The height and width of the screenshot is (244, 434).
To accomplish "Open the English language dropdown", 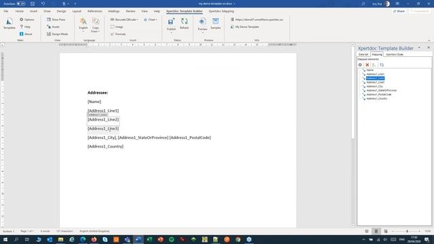I will coord(83,25).
